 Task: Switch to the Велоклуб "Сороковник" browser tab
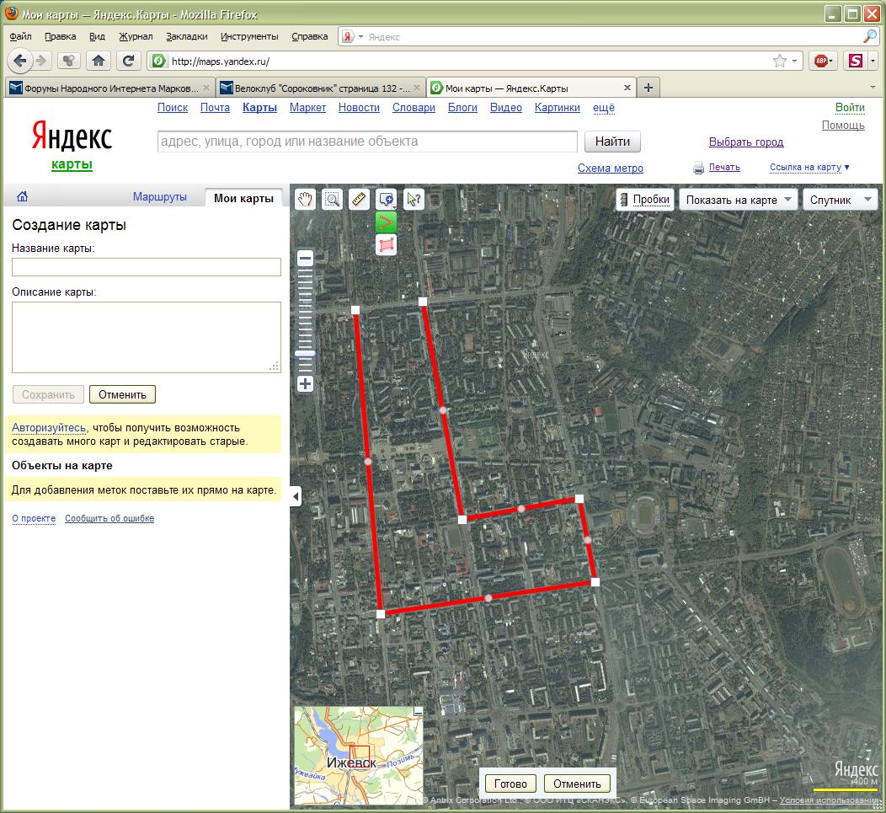pos(320,88)
